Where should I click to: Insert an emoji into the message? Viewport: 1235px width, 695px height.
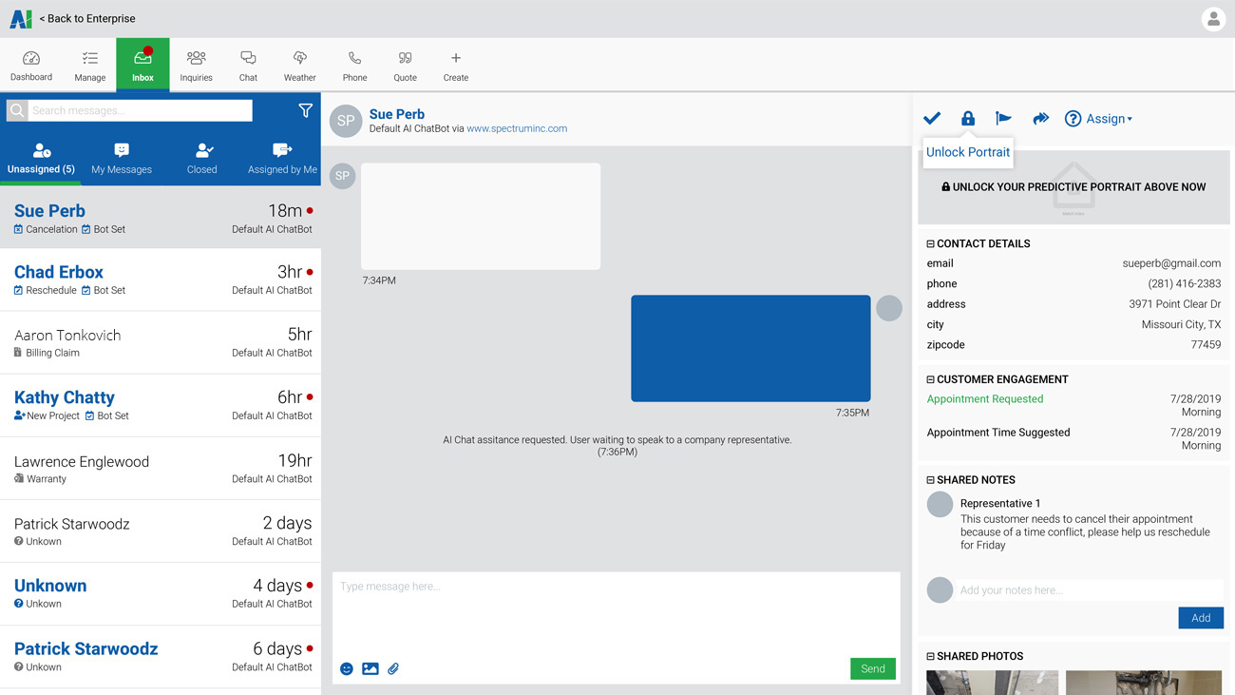pyautogui.click(x=346, y=668)
